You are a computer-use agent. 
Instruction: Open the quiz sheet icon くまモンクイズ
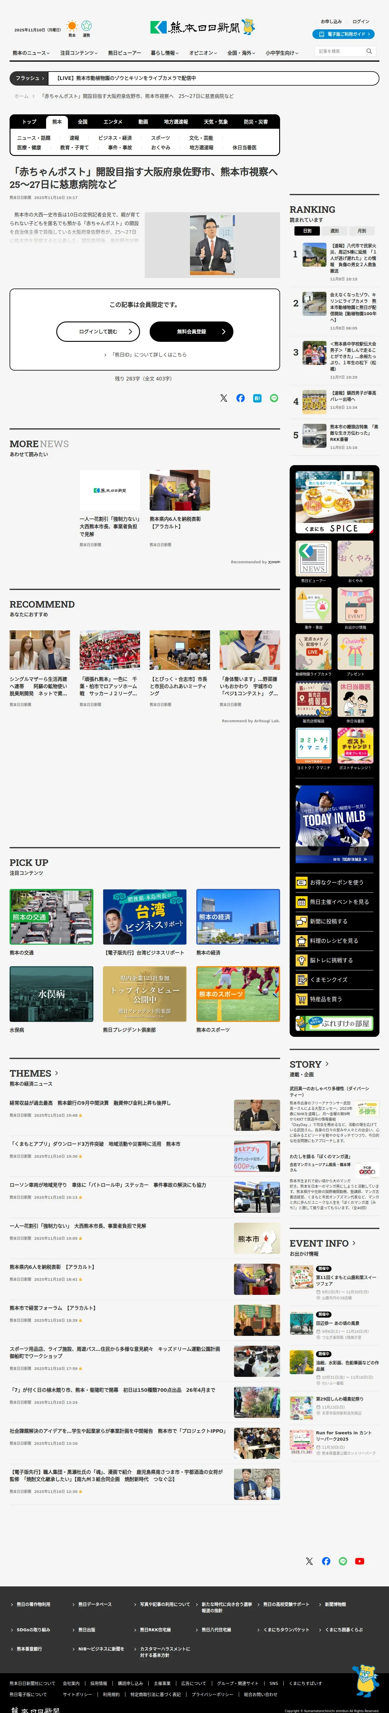(x=301, y=980)
